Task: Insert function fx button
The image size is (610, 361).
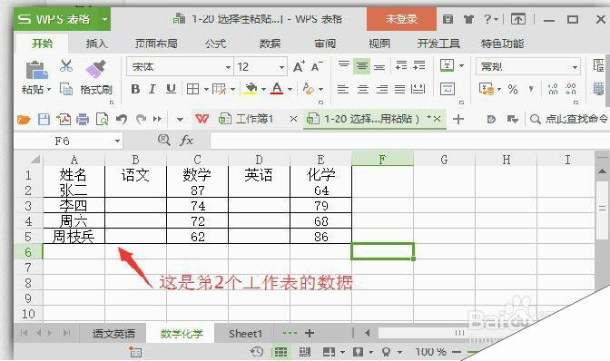Action: point(187,141)
